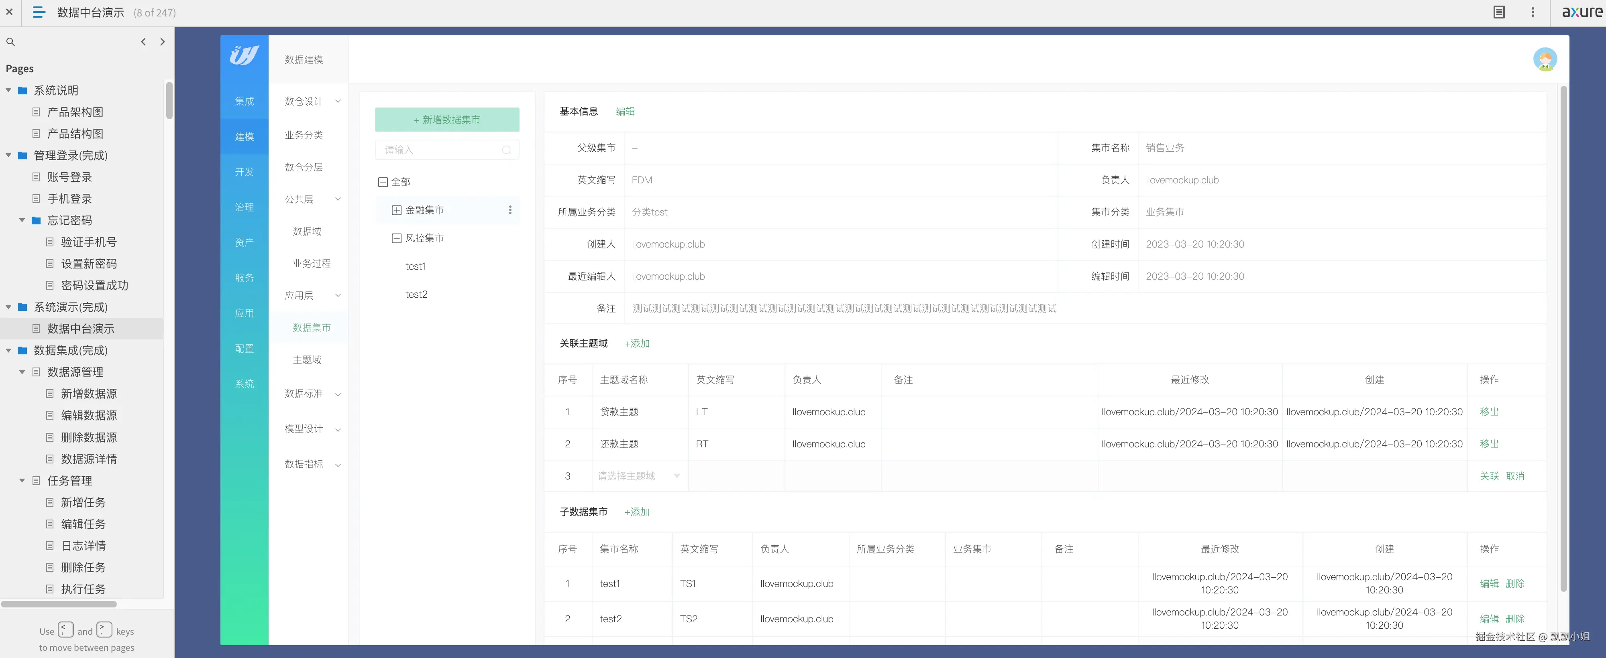
Task: Open the 配置 module icon
Action: click(x=244, y=348)
